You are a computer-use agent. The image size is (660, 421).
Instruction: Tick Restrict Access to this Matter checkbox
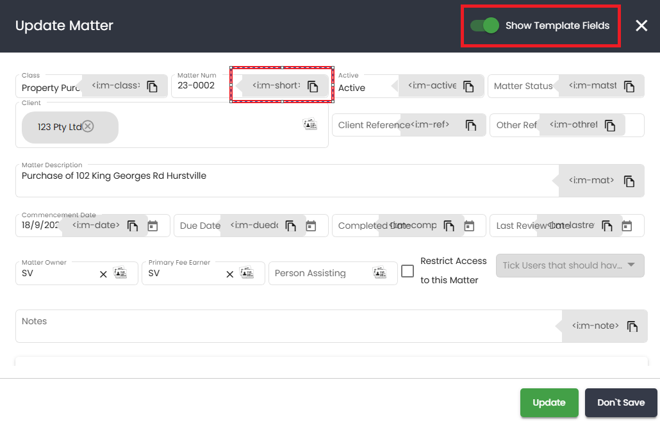coord(408,271)
